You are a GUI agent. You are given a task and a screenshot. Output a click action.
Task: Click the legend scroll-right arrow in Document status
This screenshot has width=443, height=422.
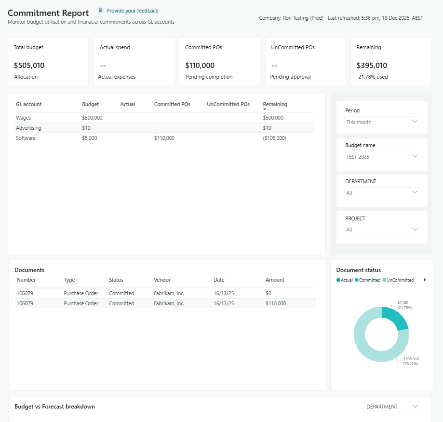(x=425, y=280)
